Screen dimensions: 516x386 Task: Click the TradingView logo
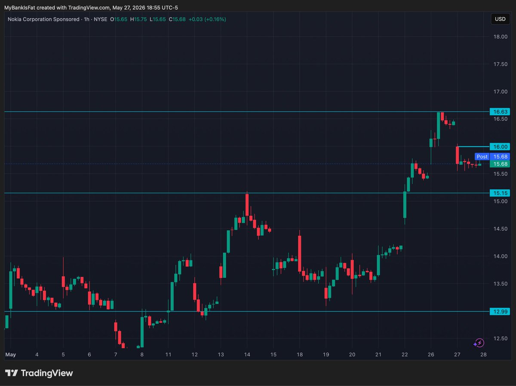tap(39, 373)
